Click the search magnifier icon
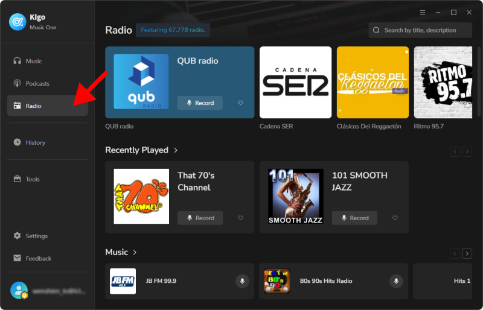The image size is (483, 310). (x=376, y=30)
